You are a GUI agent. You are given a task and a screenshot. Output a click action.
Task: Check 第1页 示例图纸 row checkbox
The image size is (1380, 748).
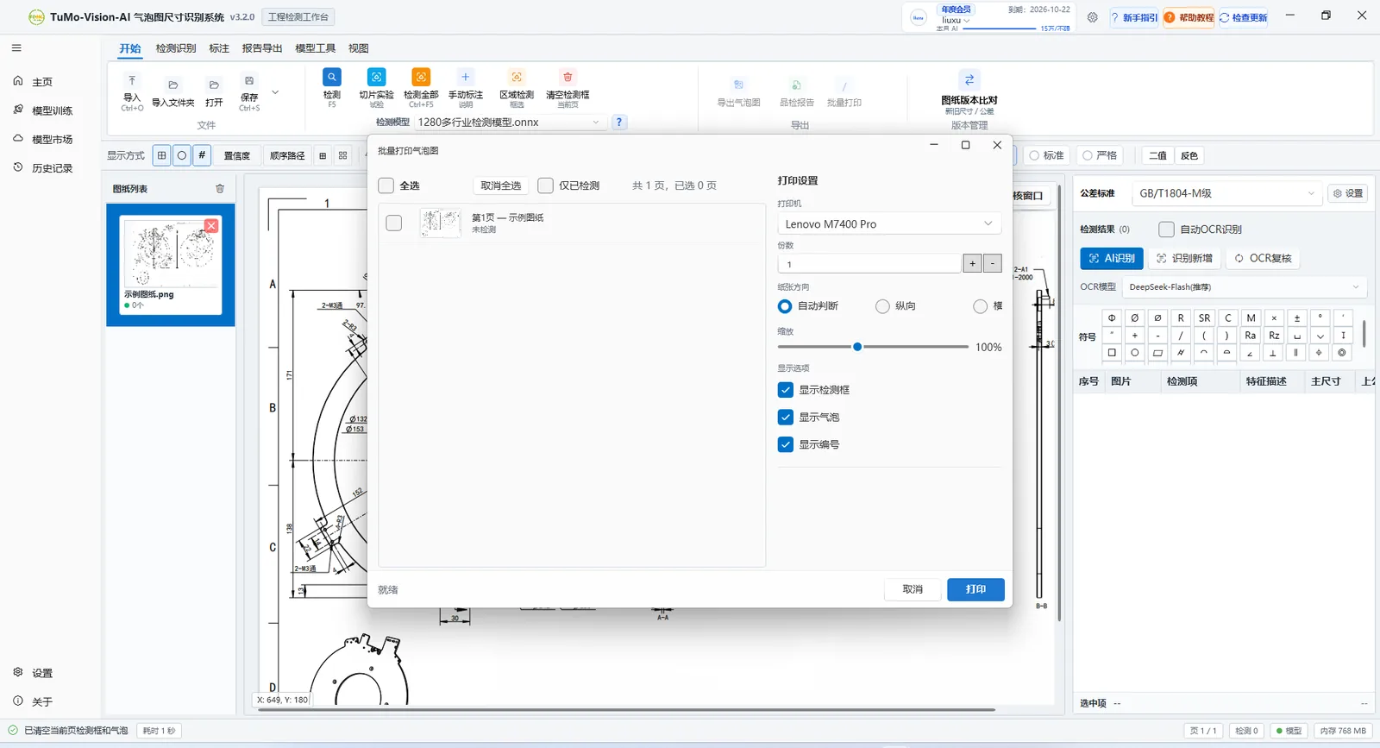(394, 223)
